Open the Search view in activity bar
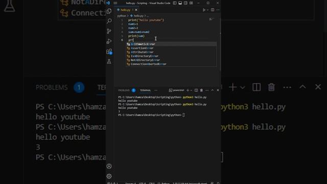This screenshot has height=184, width=327. click(x=109, y=21)
